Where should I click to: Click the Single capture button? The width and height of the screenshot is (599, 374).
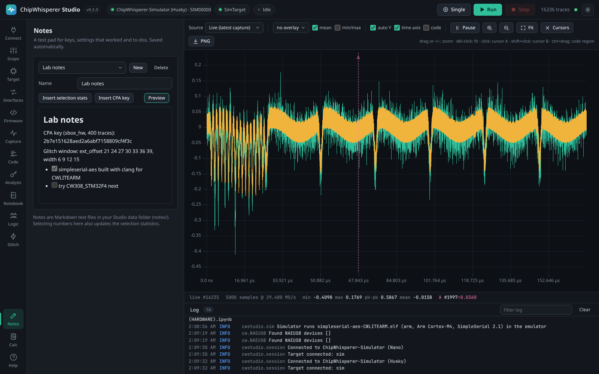(x=454, y=10)
